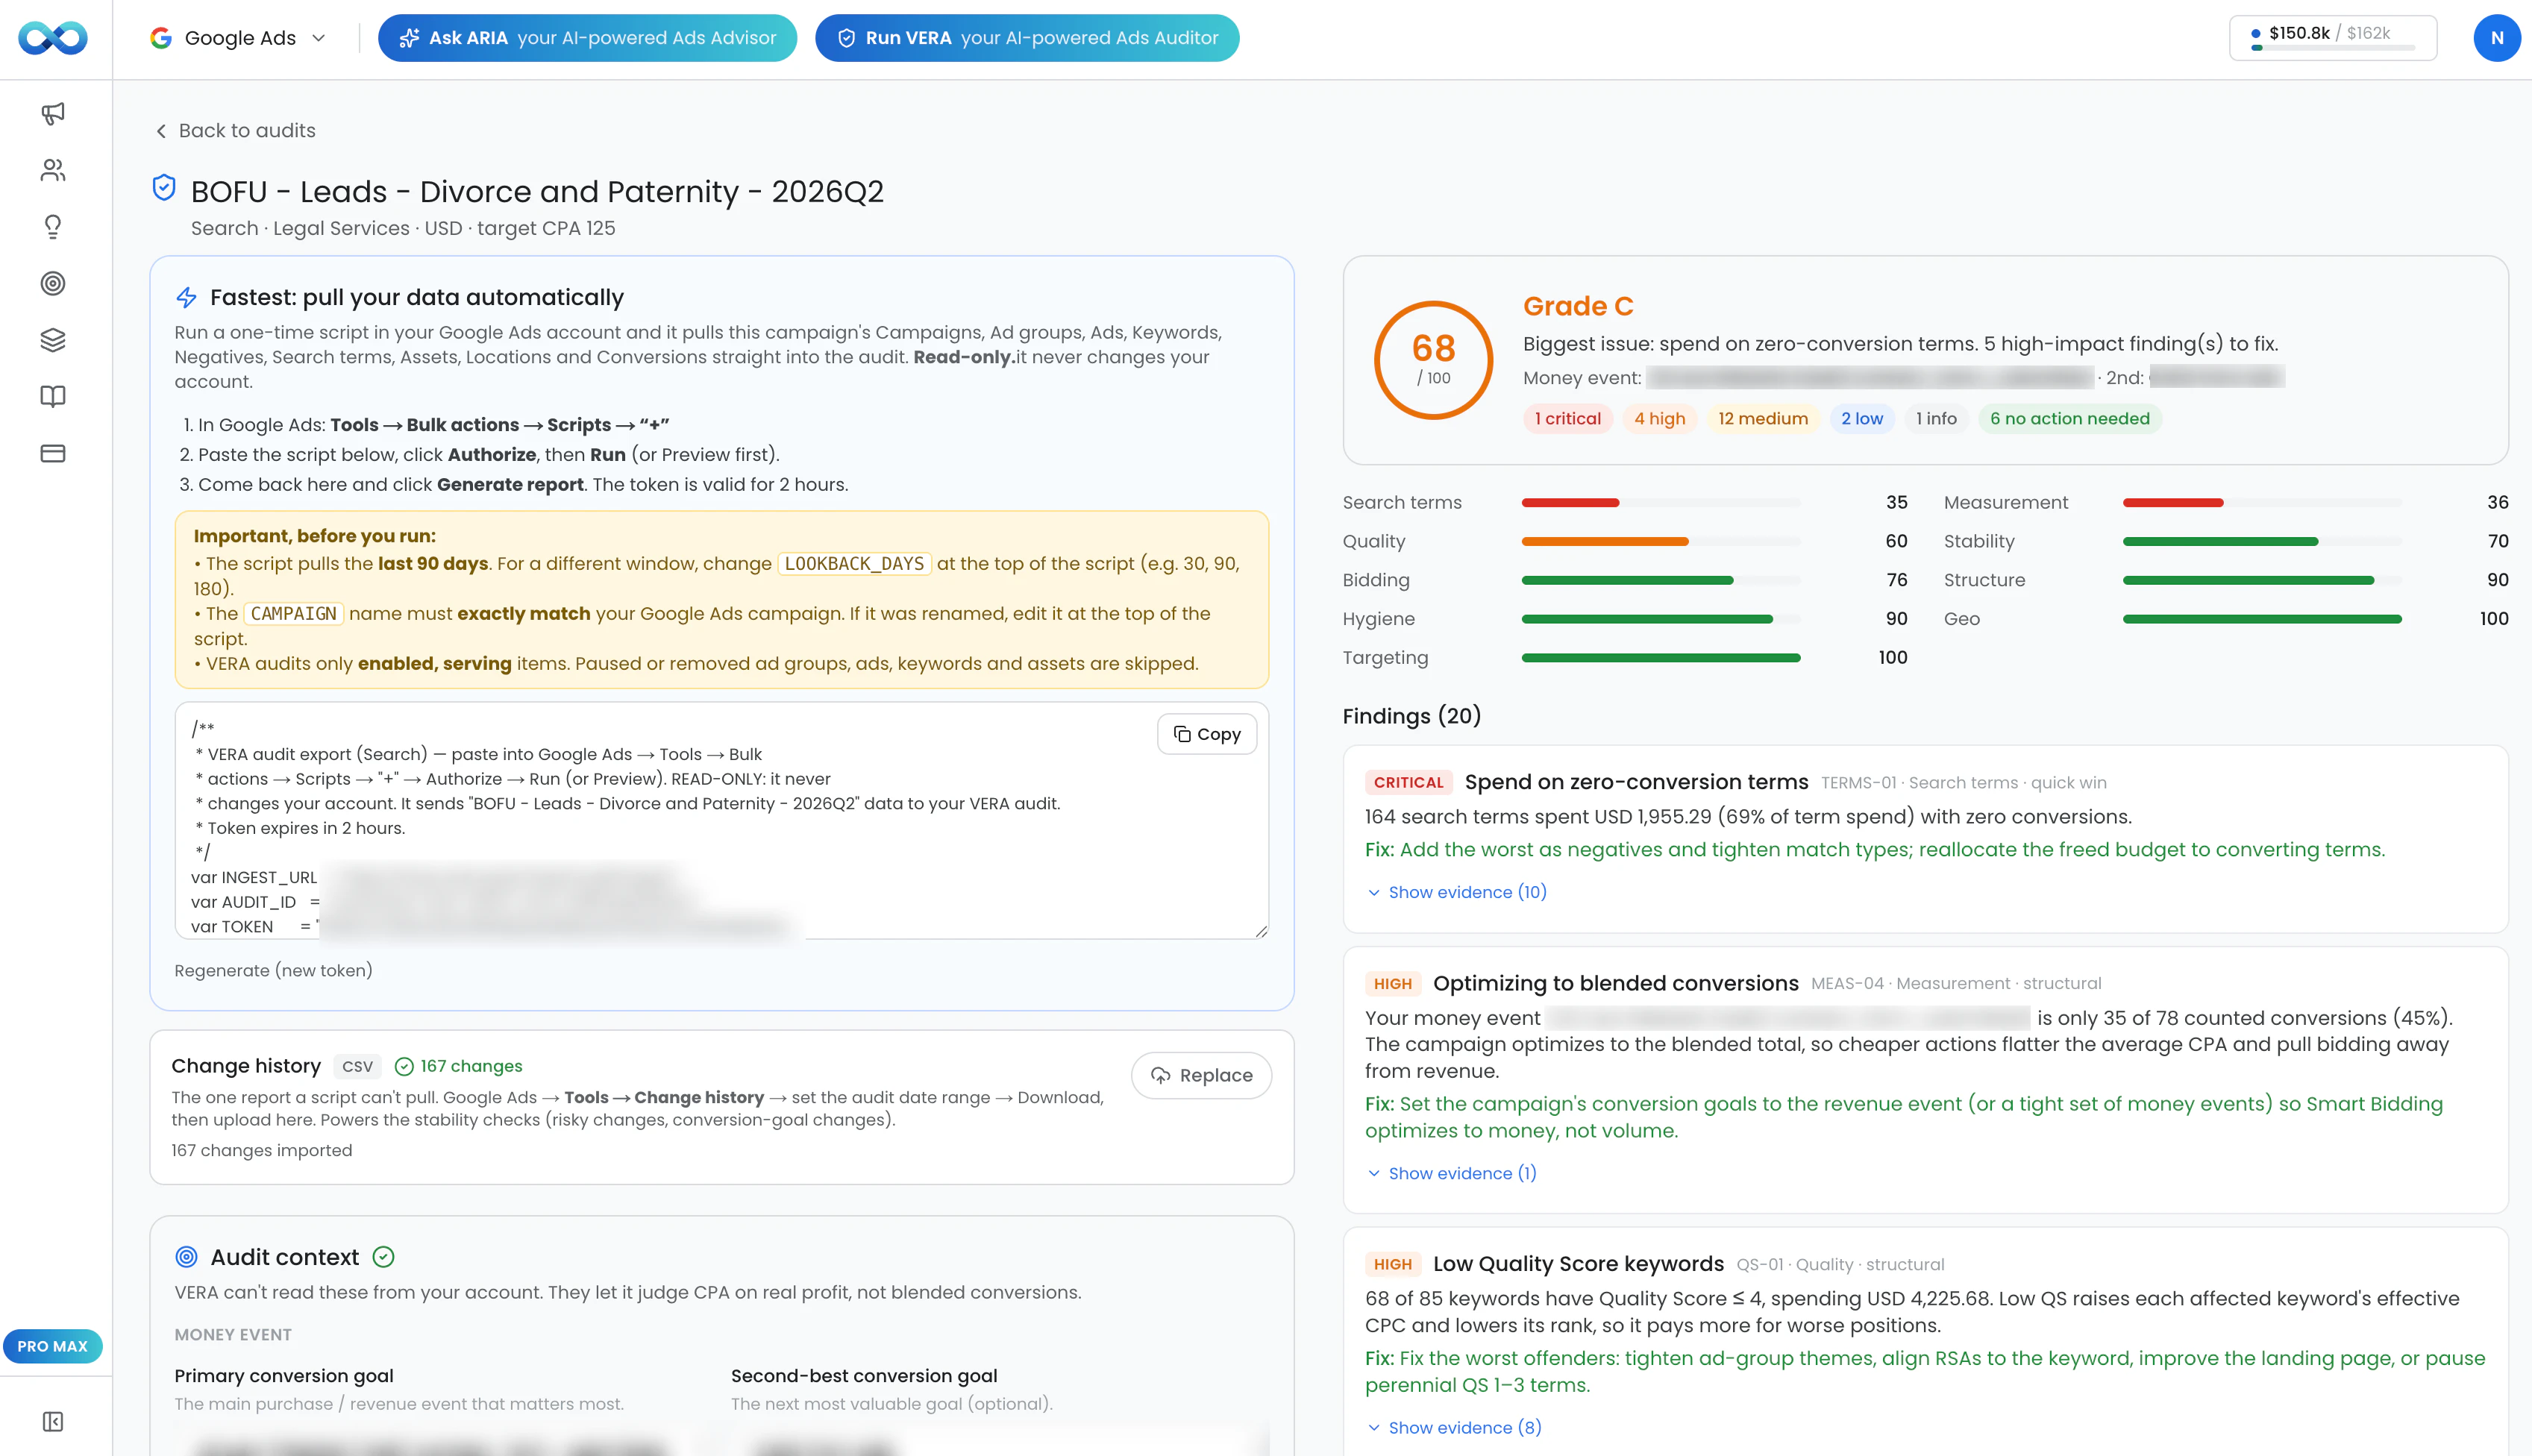Open the book library sidebar icon
Viewport: 2532px width, 1456px height.
[x=53, y=397]
